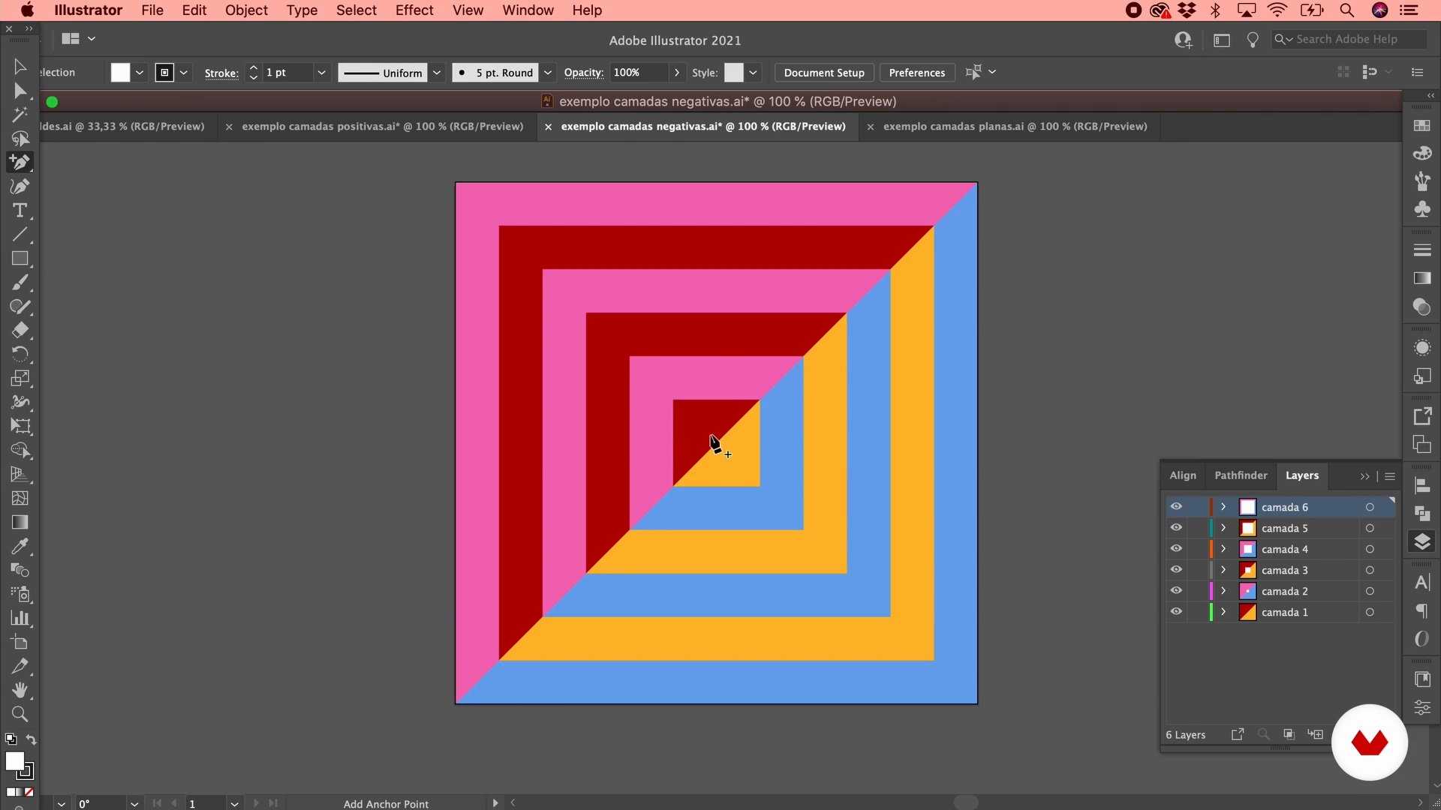Image resolution: width=1441 pixels, height=810 pixels.
Task: Open the Effect menu
Action: coord(414,10)
